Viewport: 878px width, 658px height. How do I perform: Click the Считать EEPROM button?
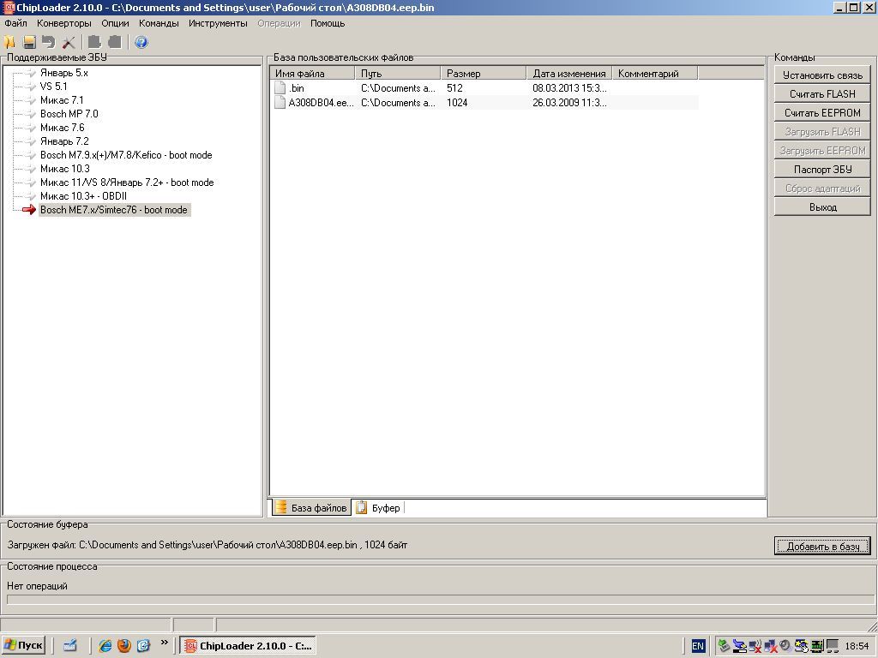(822, 113)
